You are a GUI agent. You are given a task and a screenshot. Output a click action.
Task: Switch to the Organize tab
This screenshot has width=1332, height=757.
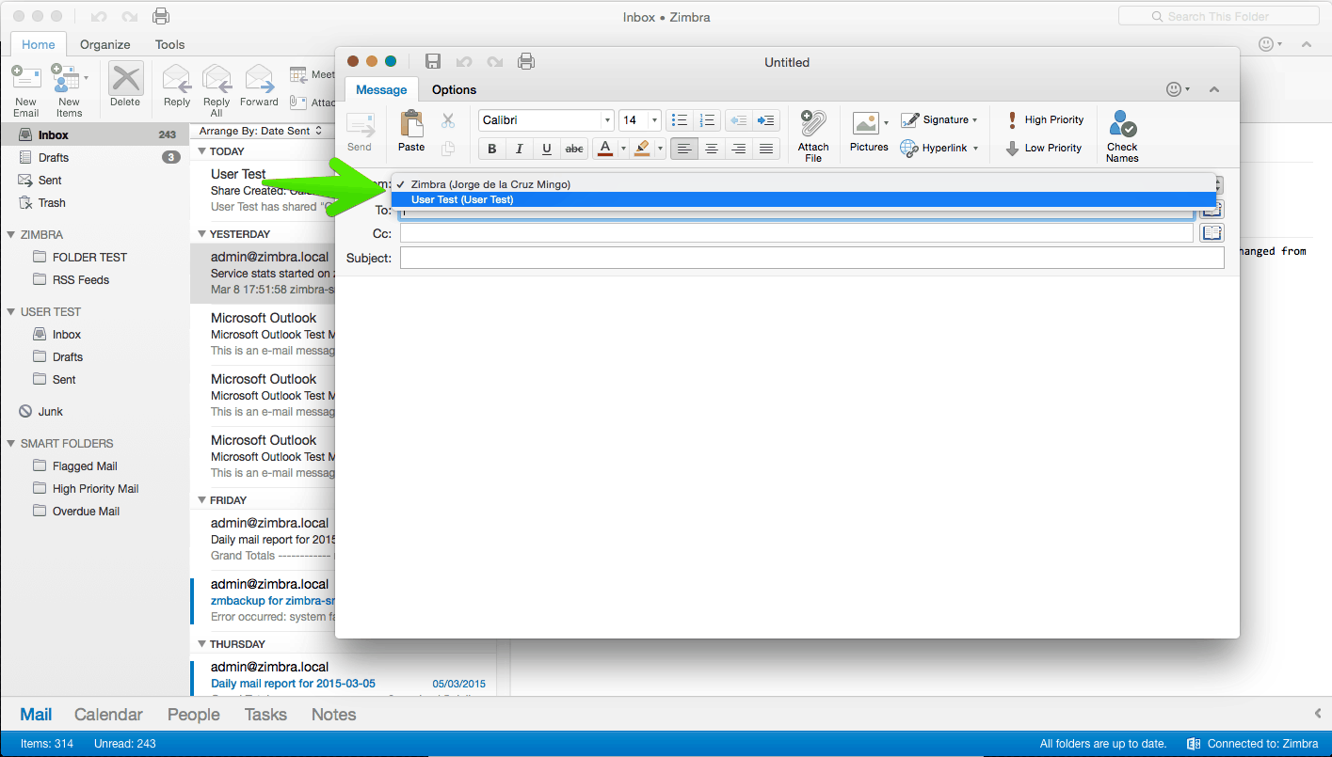coord(105,44)
